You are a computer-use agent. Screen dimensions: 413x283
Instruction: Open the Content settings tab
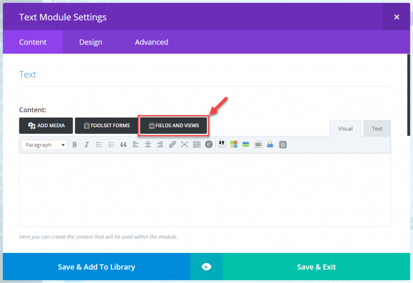pos(33,42)
